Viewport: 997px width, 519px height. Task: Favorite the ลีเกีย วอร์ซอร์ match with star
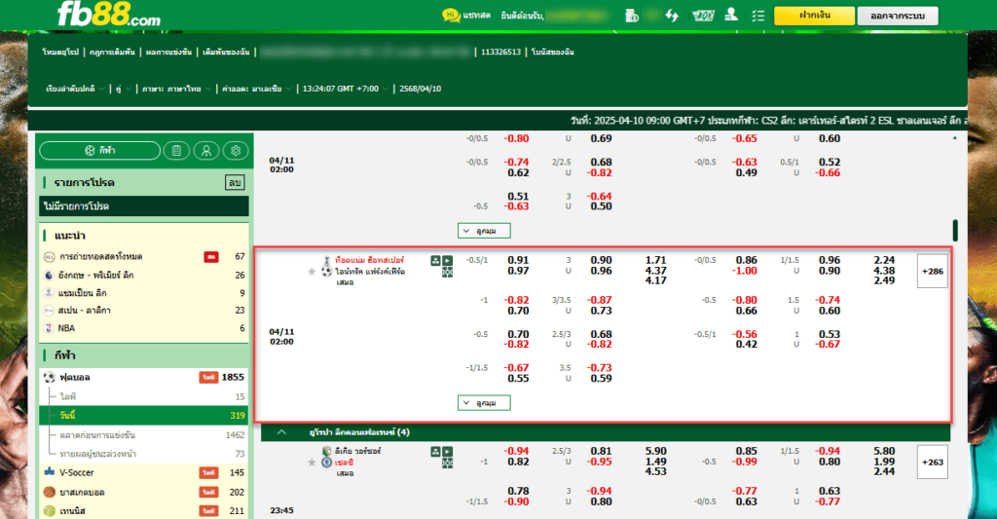tap(312, 463)
